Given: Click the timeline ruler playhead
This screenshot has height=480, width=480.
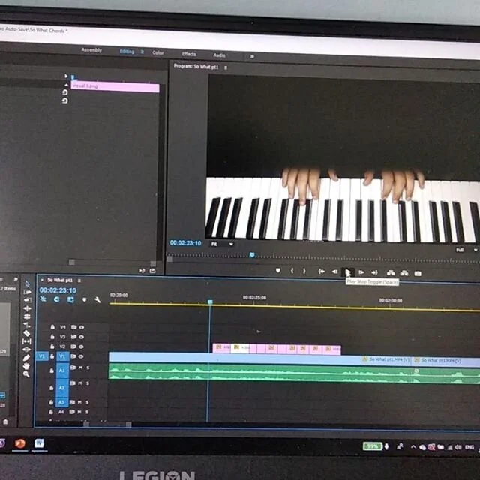Looking at the screenshot, I should point(210,301).
